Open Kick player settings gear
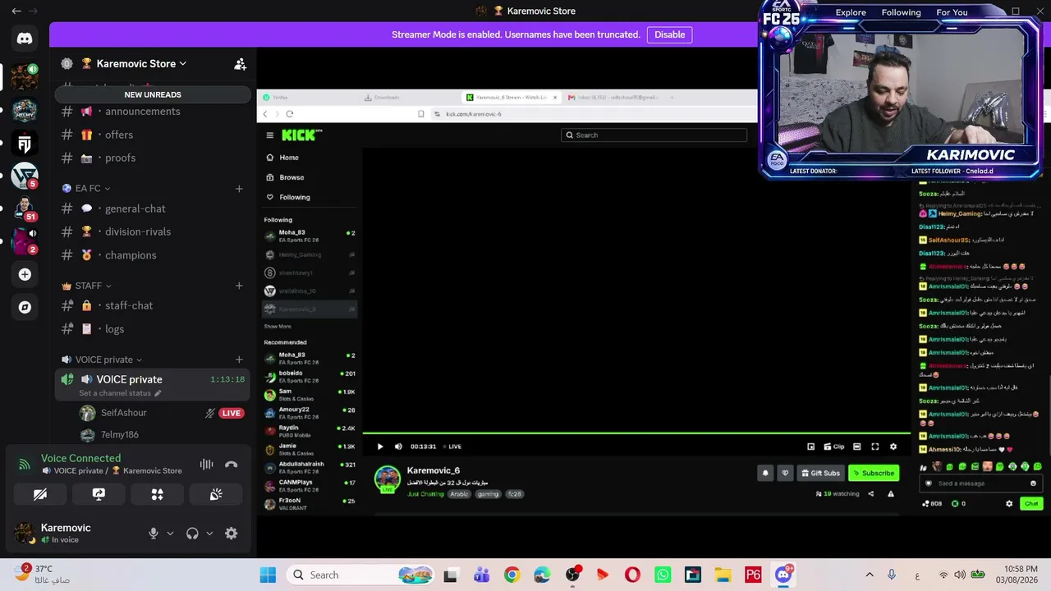The width and height of the screenshot is (1051, 591). tap(893, 447)
